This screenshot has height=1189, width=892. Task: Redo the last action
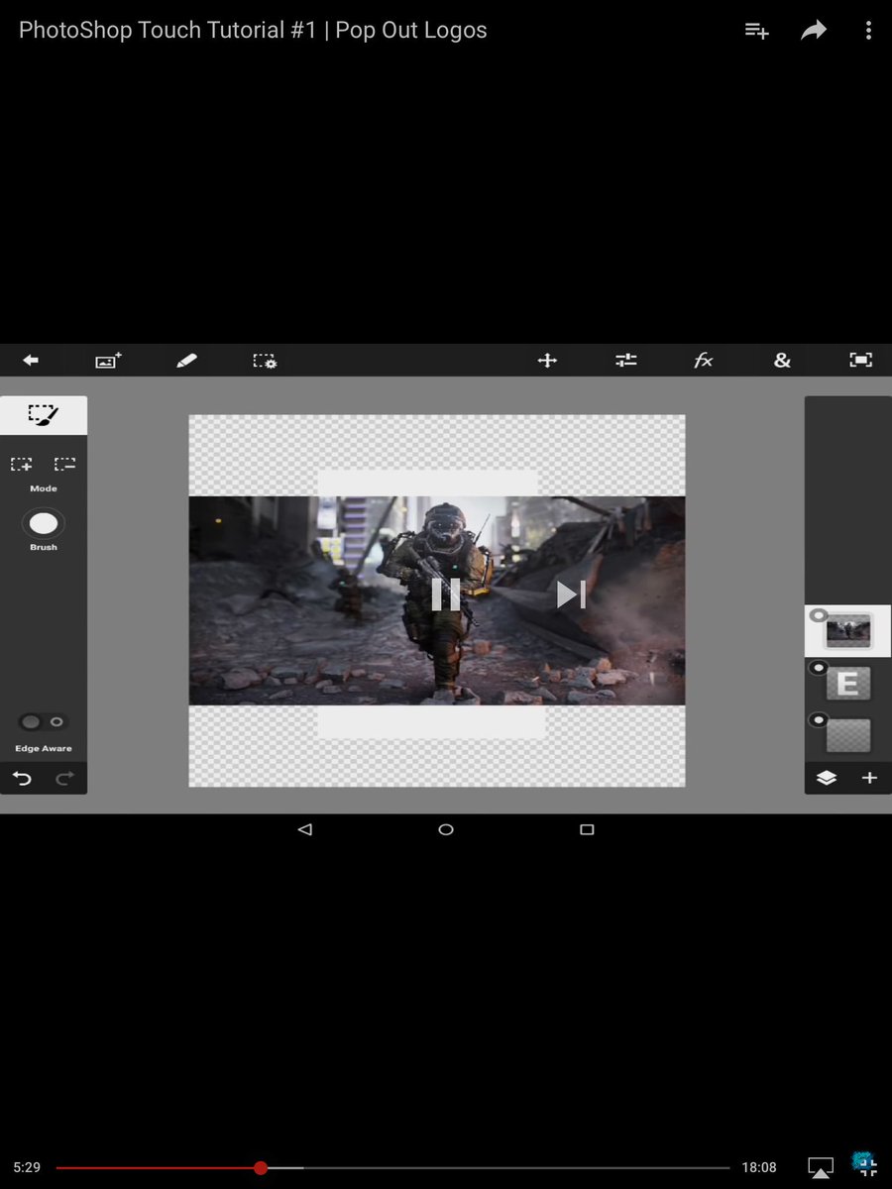(x=65, y=779)
